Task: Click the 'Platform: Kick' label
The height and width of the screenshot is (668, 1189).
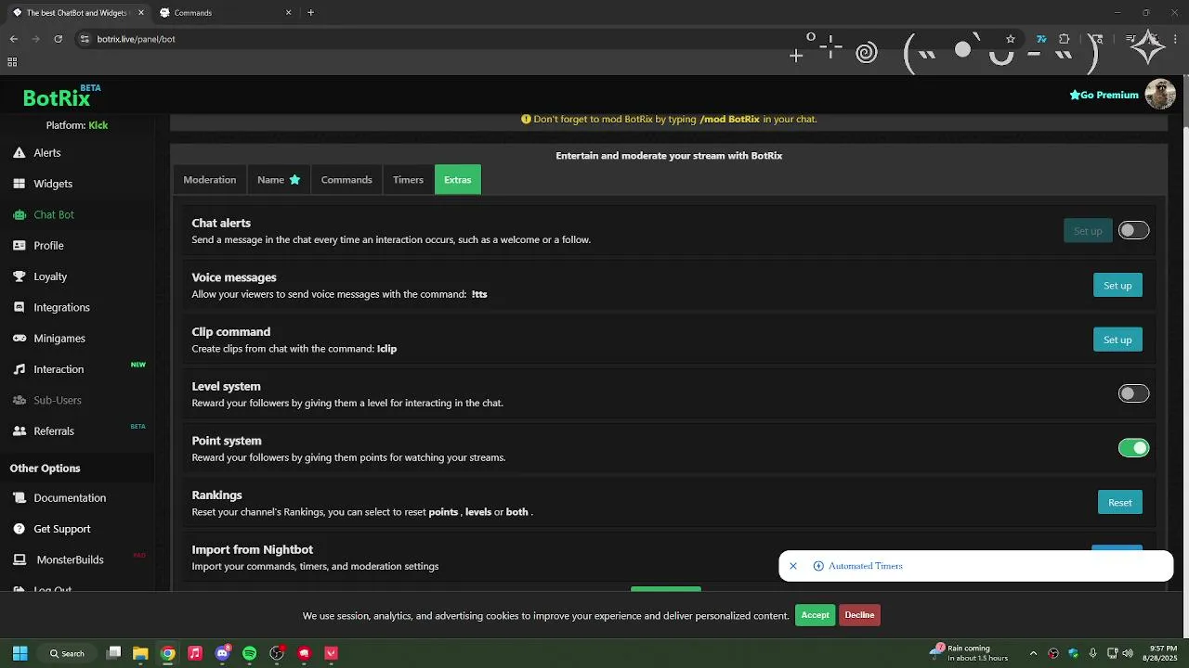Action: 77,125
